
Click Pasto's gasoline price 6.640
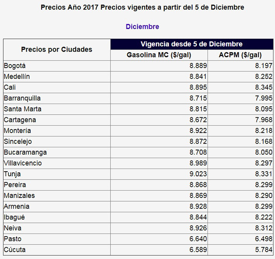[195, 239]
